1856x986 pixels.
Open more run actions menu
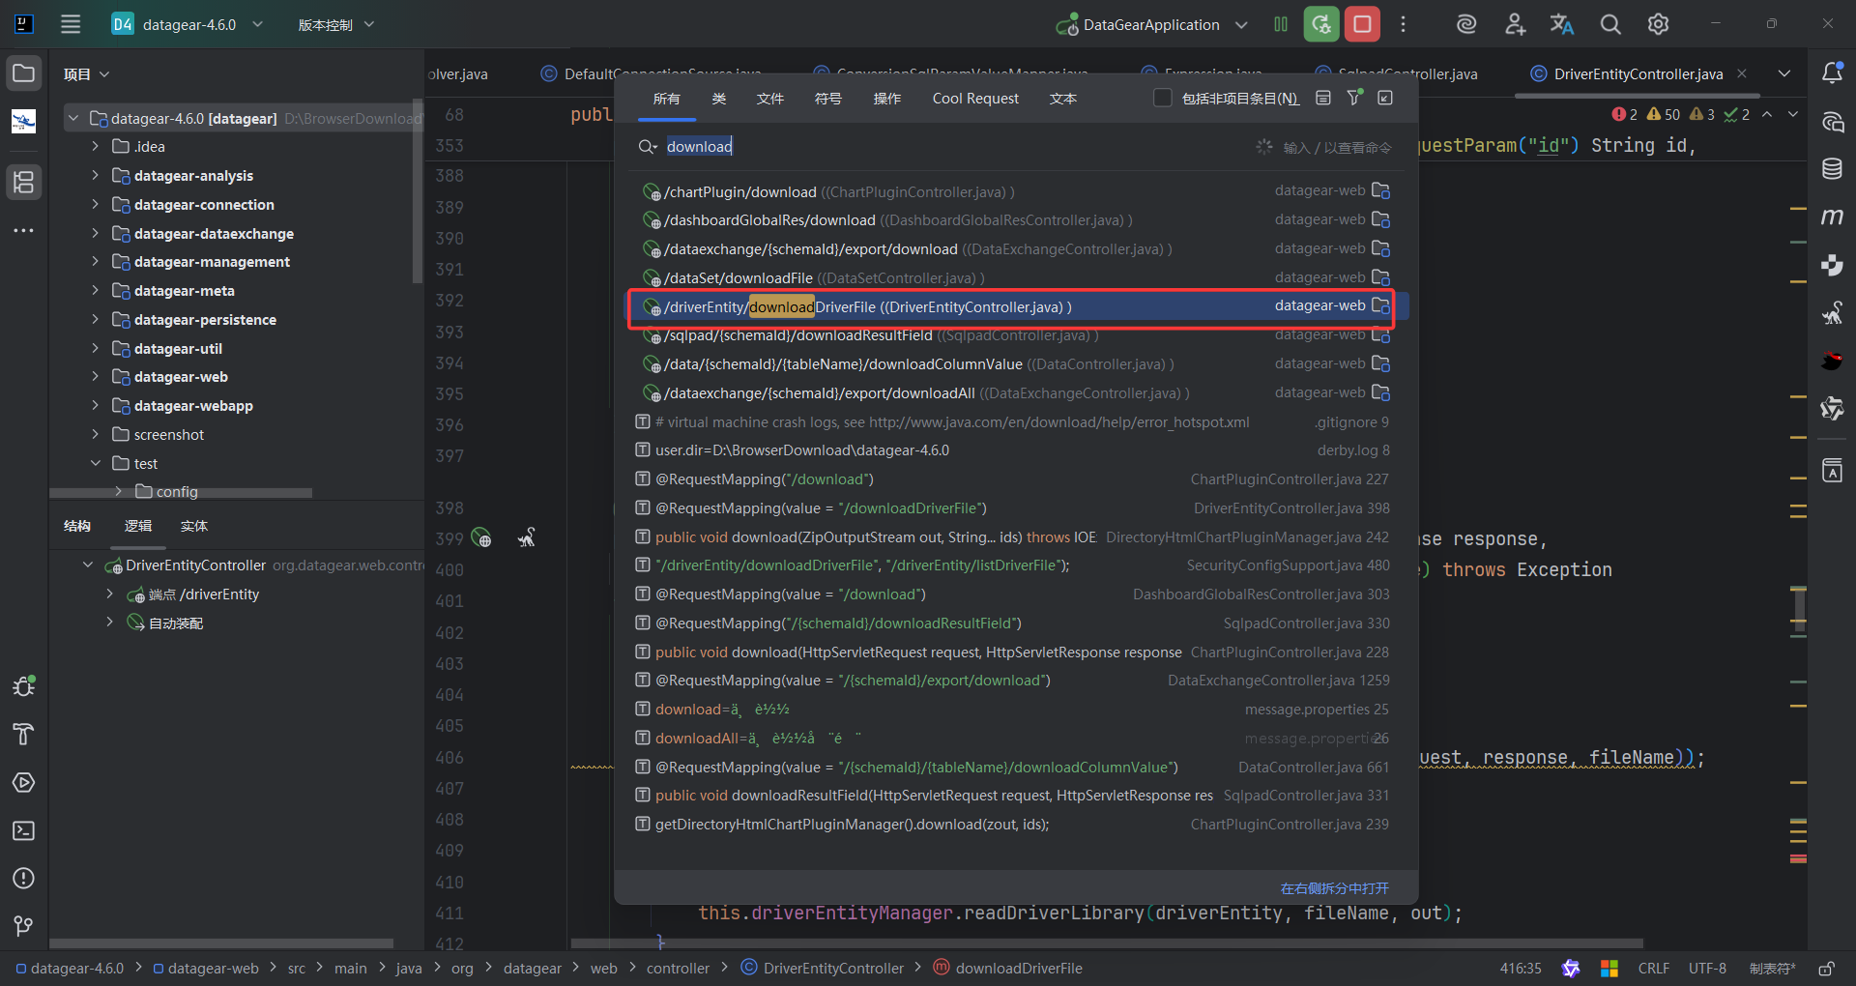pyautogui.click(x=1404, y=24)
